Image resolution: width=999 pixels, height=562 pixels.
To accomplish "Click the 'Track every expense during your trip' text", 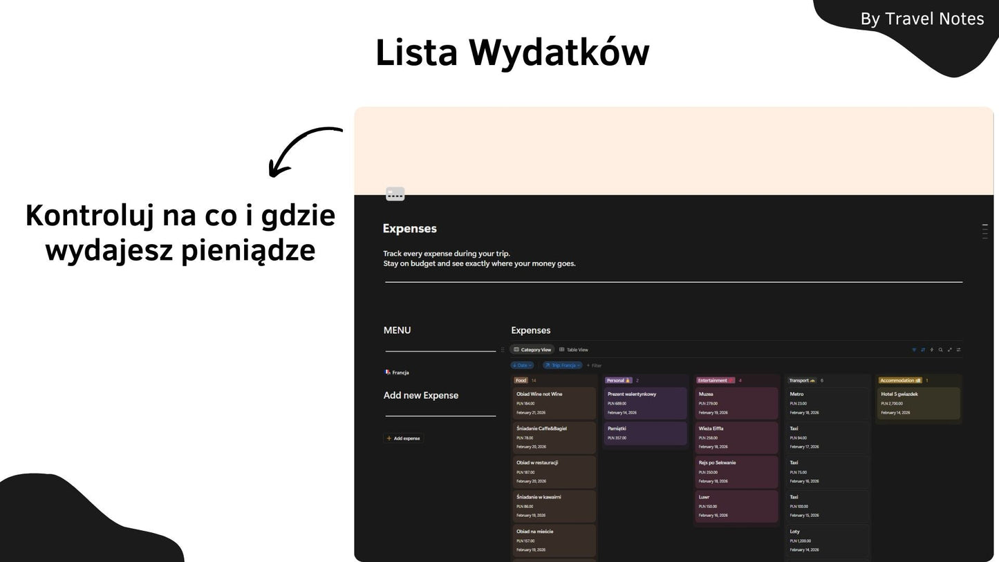I will point(447,254).
